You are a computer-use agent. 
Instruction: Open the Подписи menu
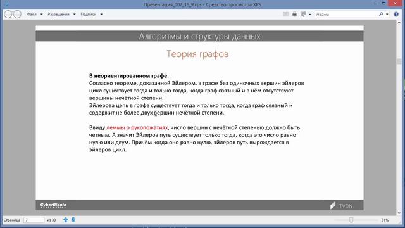[x=89, y=14]
